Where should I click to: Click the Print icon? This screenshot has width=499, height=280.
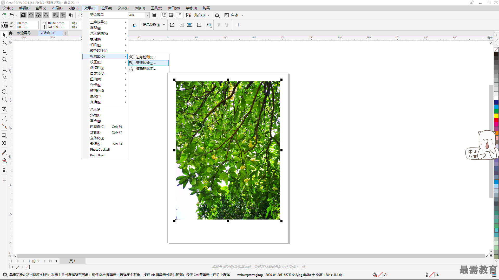click(46, 15)
